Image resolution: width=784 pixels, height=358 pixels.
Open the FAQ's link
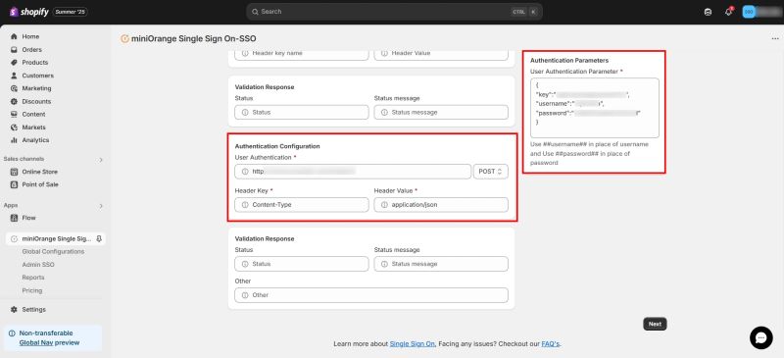[x=551, y=344]
